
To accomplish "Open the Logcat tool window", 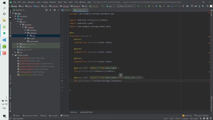I will [x=53, y=116].
